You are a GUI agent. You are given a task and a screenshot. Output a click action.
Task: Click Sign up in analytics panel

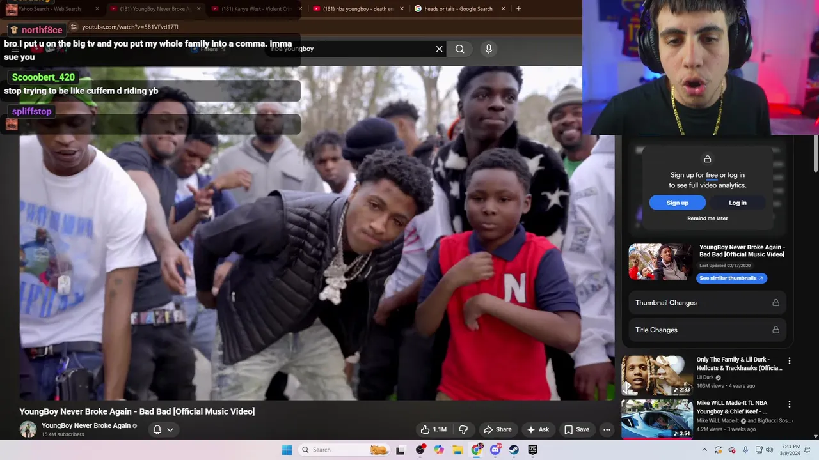tap(677, 203)
